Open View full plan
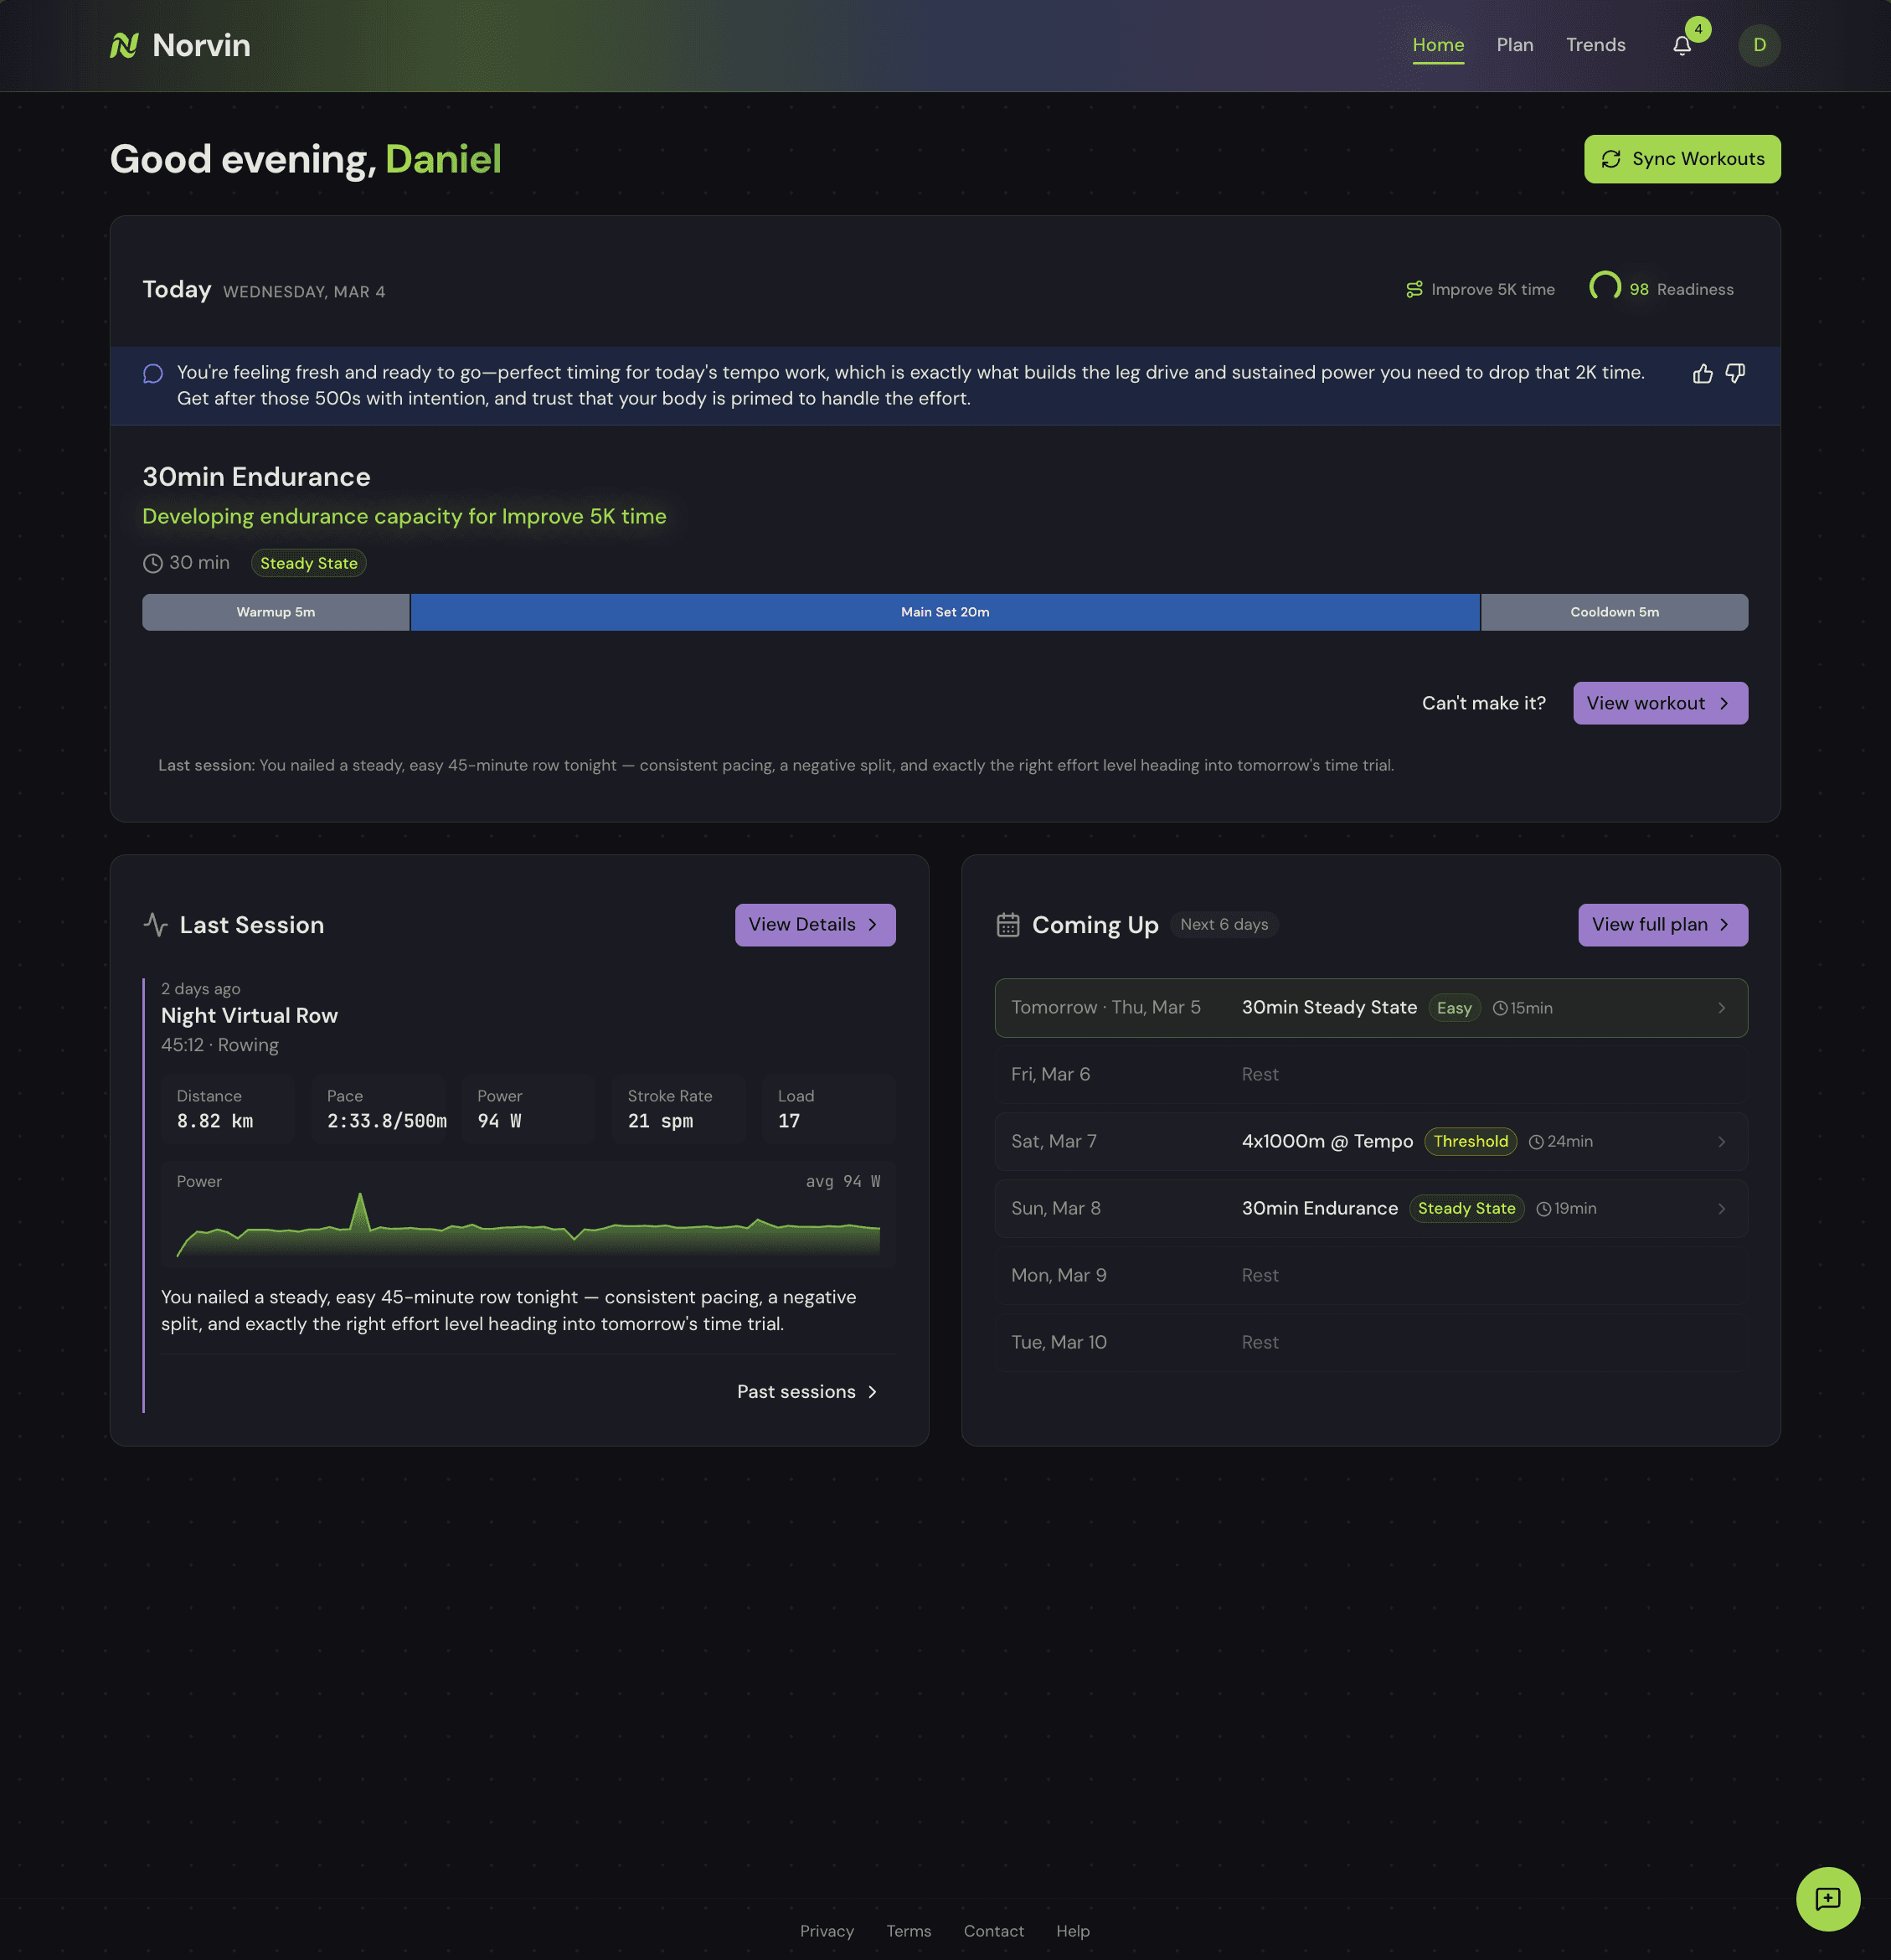Image resolution: width=1891 pixels, height=1960 pixels. point(1662,924)
